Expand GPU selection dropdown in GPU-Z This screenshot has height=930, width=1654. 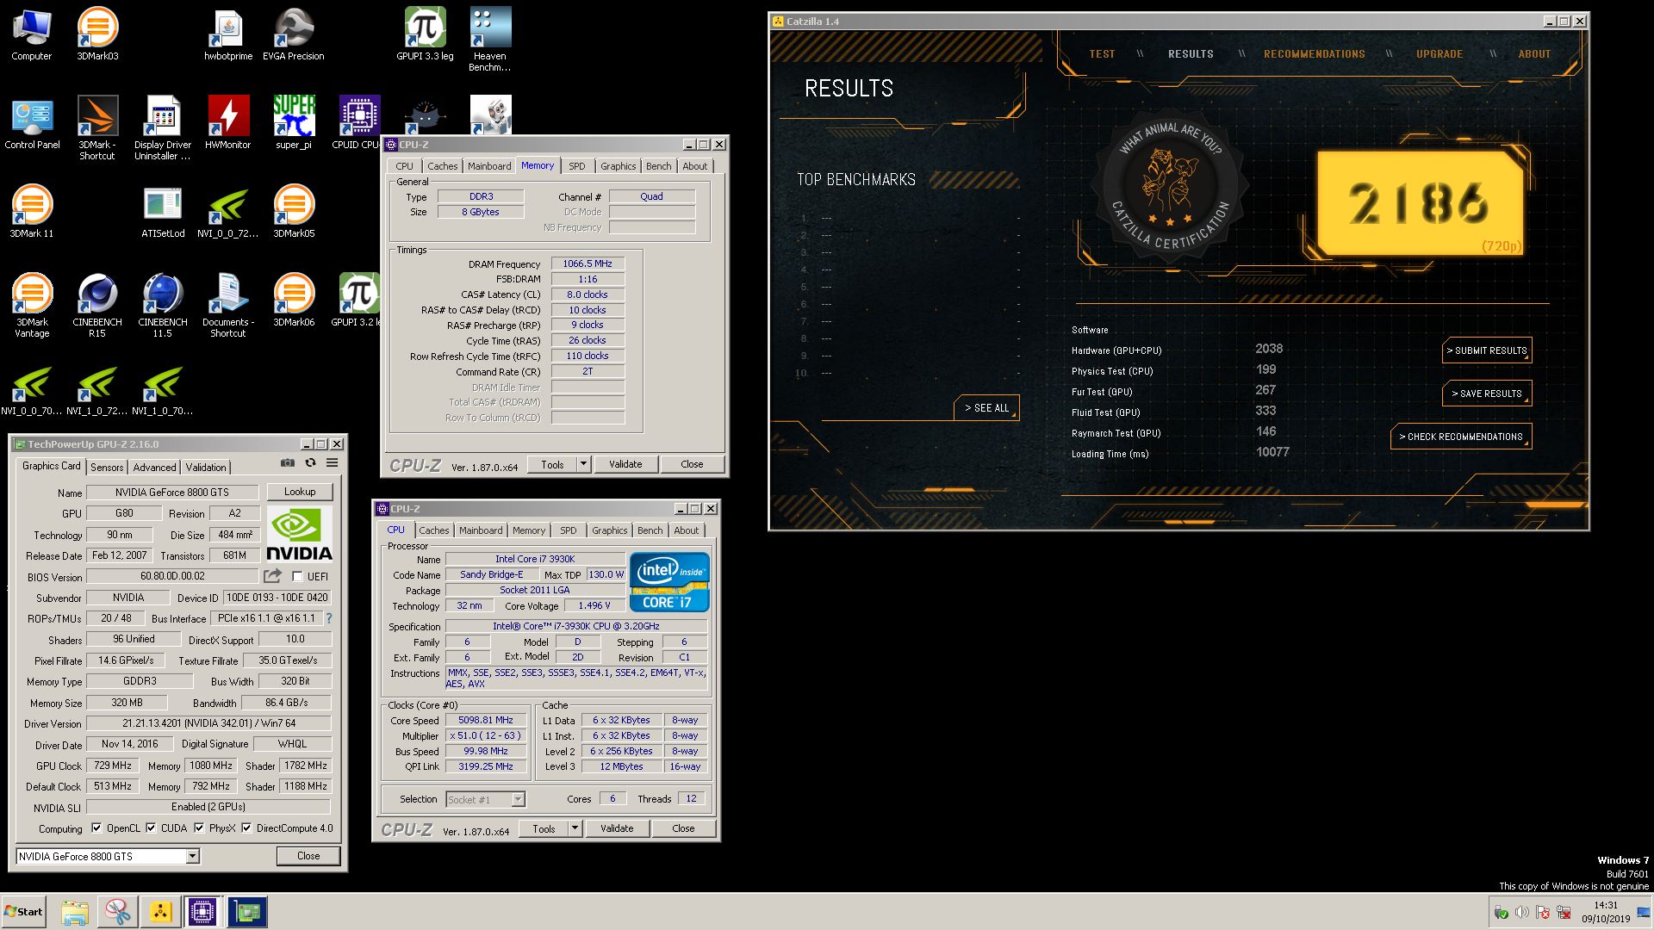[x=193, y=856]
